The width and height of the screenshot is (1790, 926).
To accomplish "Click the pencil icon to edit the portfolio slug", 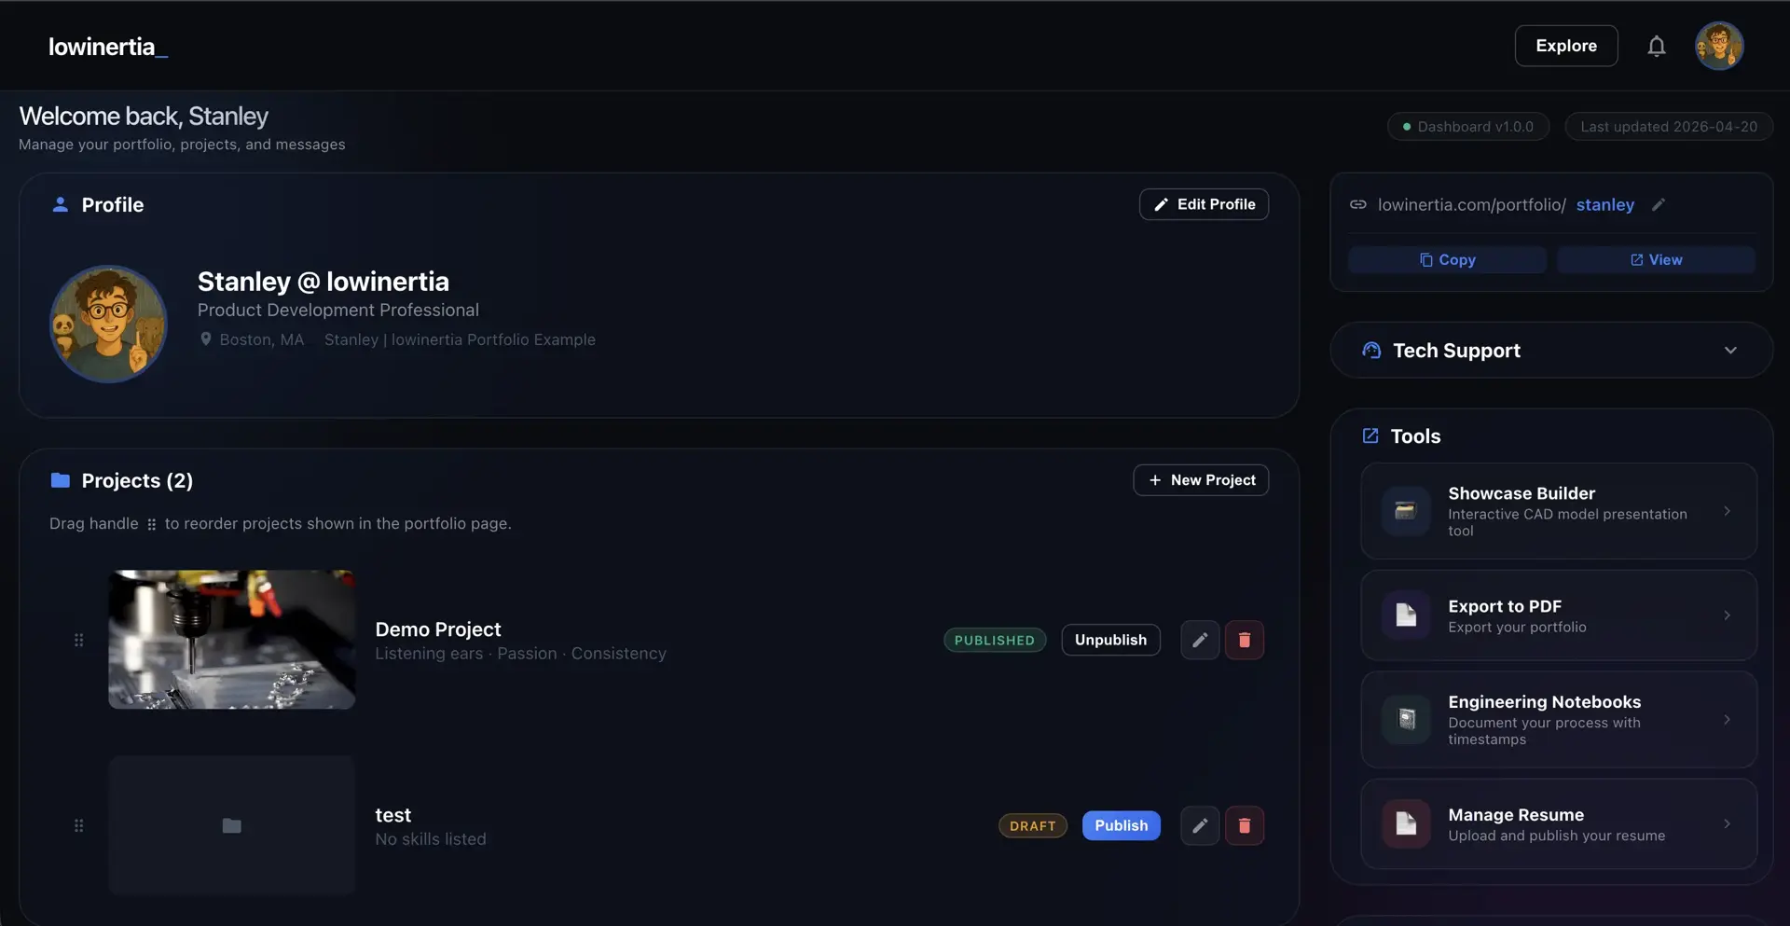I will (1659, 204).
